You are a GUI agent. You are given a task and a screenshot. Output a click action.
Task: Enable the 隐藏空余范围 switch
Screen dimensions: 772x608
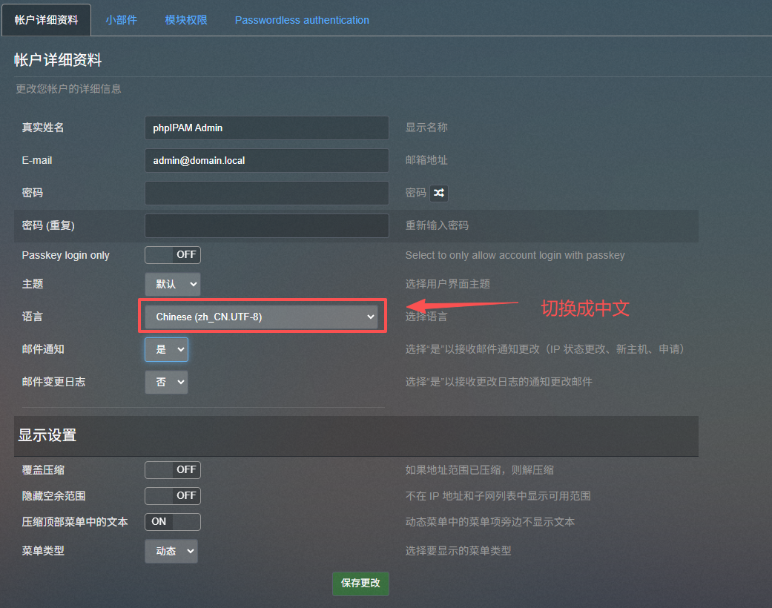click(172, 495)
